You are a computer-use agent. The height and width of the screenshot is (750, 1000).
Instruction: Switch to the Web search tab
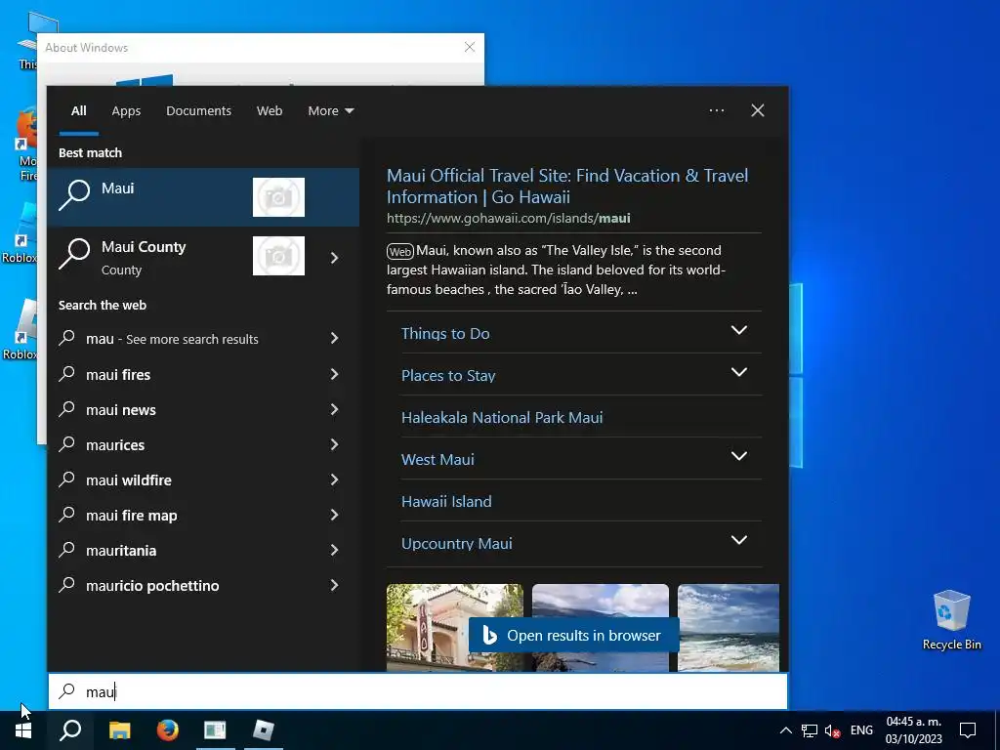coord(270,111)
